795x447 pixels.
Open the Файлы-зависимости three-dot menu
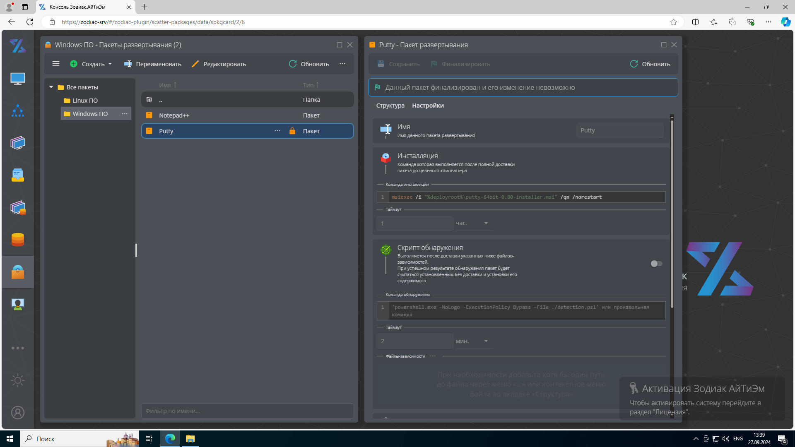433,356
